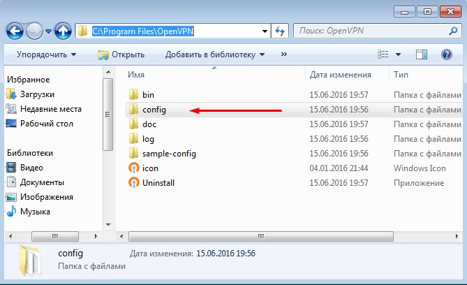467x285 pixels.
Task: Go back with the Back arrow button
Action: pos(15,31)
